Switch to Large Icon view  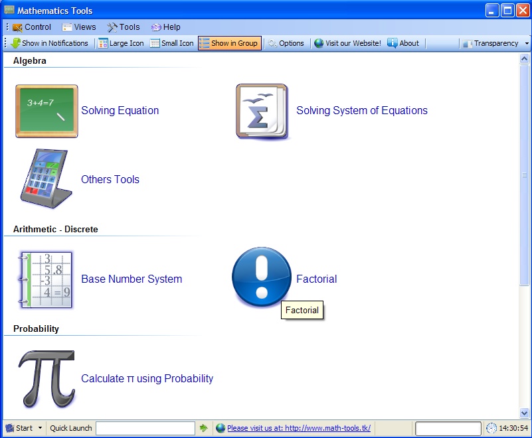coord(121,43)
